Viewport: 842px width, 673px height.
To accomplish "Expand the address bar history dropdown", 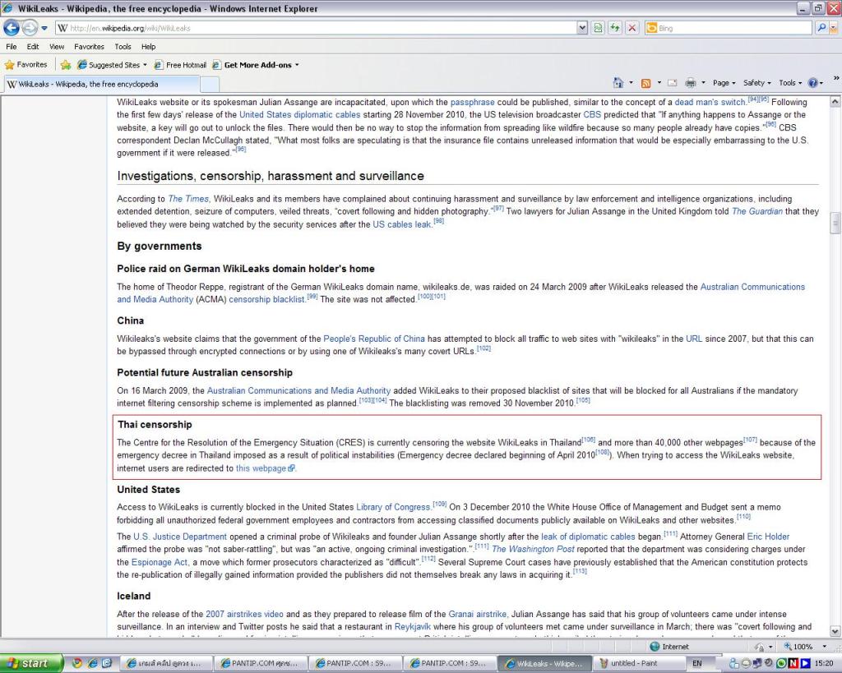I will pyautogui.click(x=582, y=28).
